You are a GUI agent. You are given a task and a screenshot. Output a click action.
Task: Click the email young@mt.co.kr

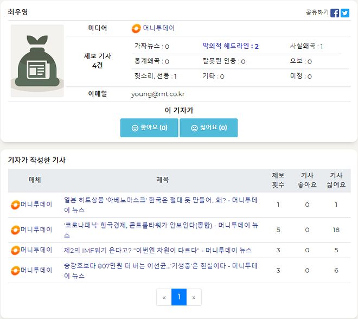(158, 94)
